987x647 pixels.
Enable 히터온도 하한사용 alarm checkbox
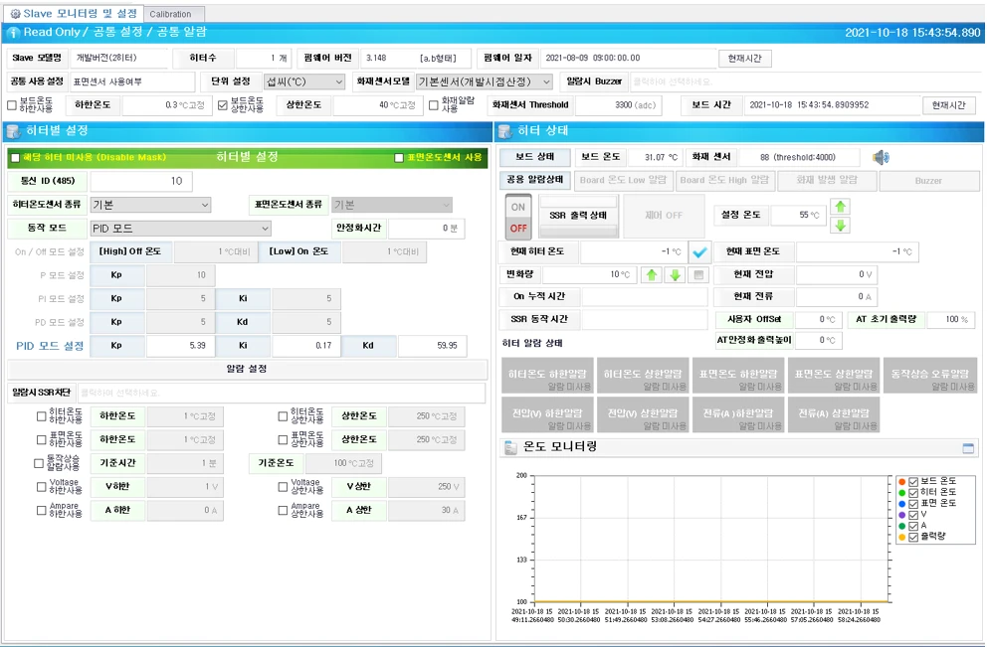(41, 416)
